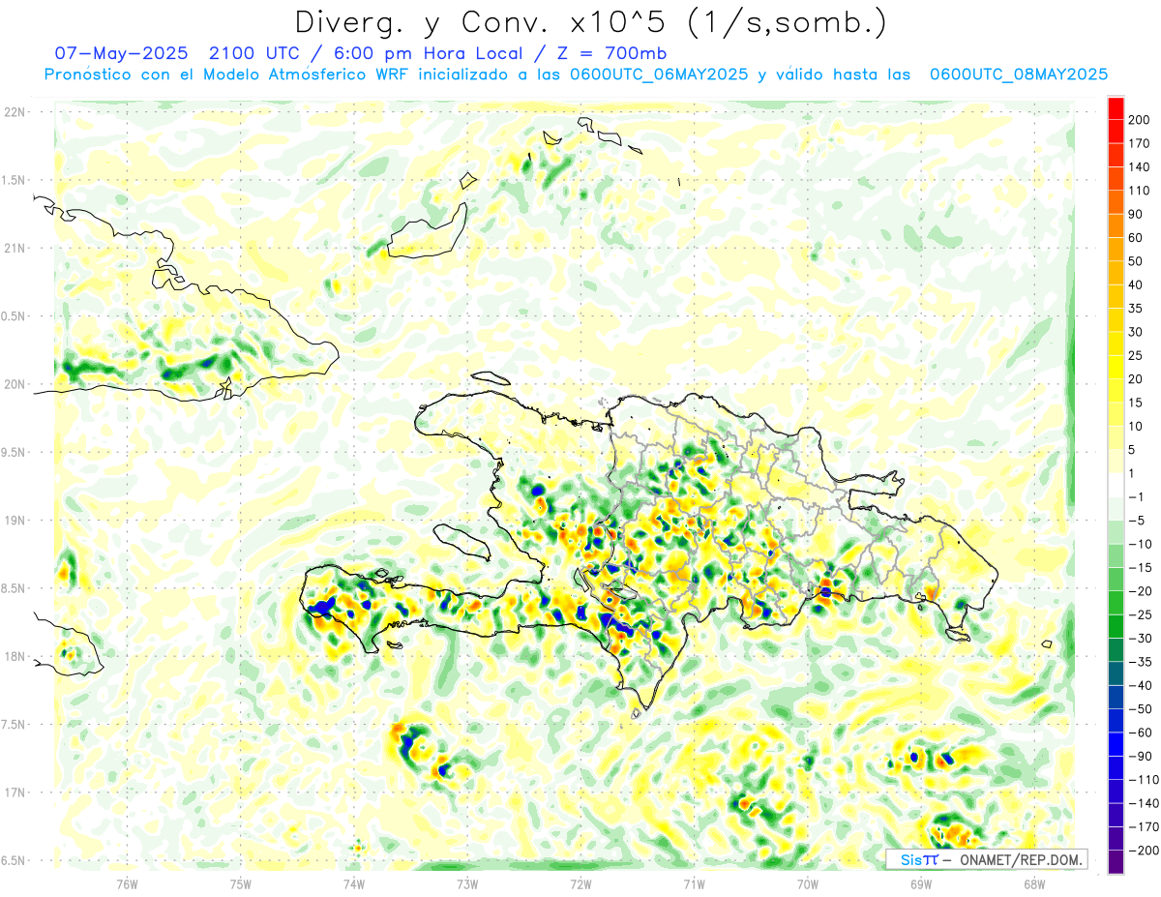Select the "0600UTC_08MAY2025" valid-until time

coord(1019,75)
